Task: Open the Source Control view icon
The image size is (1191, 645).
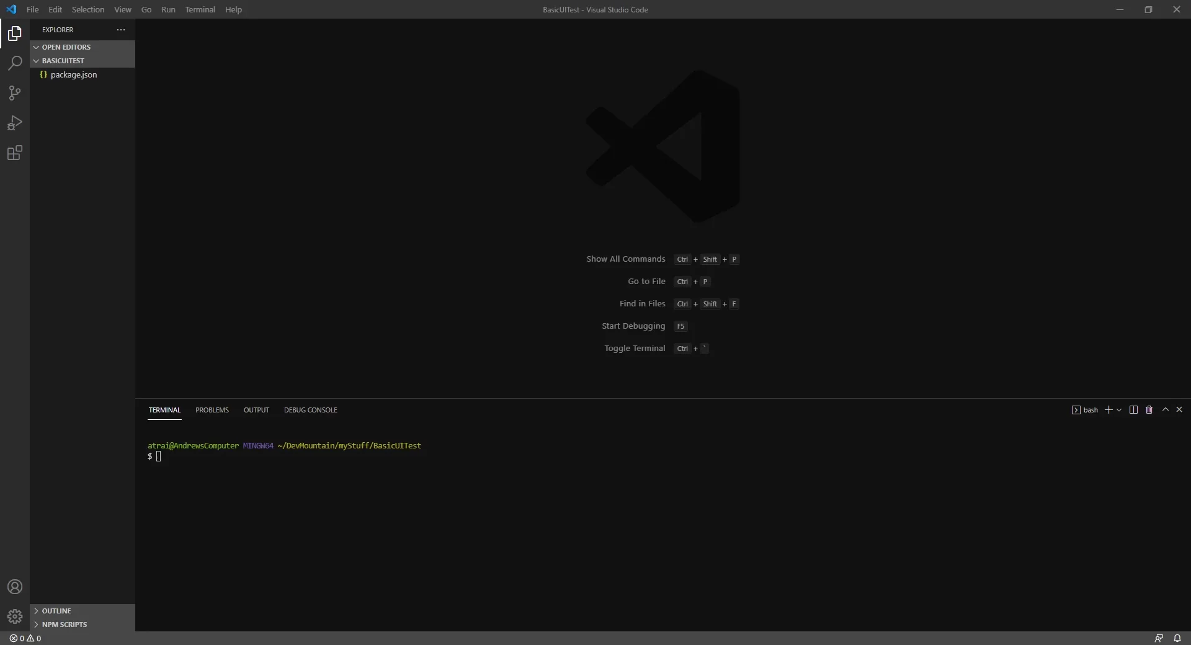Action: pos(15,93)
